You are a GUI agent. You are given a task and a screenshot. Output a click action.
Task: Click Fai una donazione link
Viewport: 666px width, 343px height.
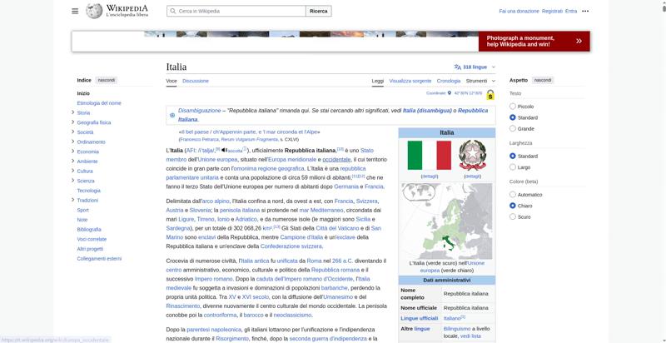[519, 11]
